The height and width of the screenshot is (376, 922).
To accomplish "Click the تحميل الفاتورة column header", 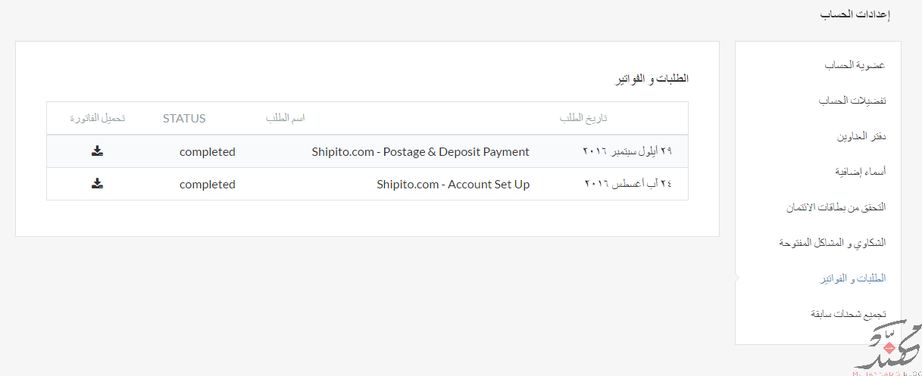I will click(98, 119).
